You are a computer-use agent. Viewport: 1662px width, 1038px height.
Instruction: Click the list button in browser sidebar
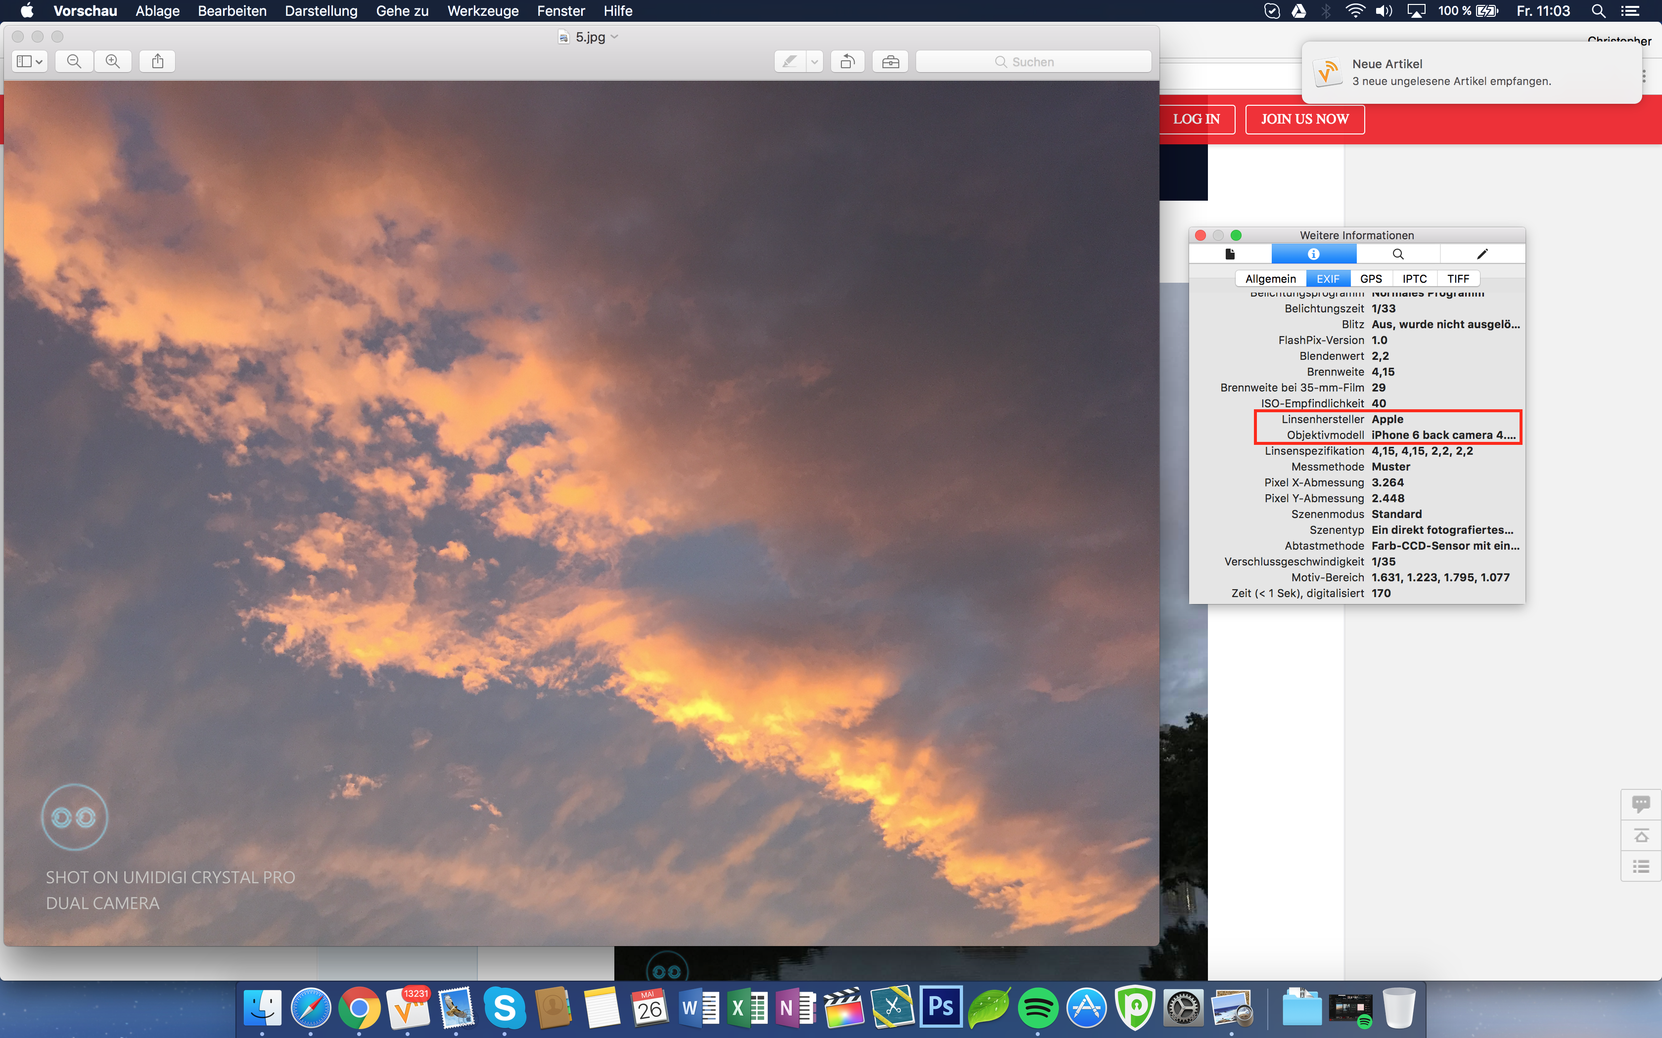[1641, 866]
